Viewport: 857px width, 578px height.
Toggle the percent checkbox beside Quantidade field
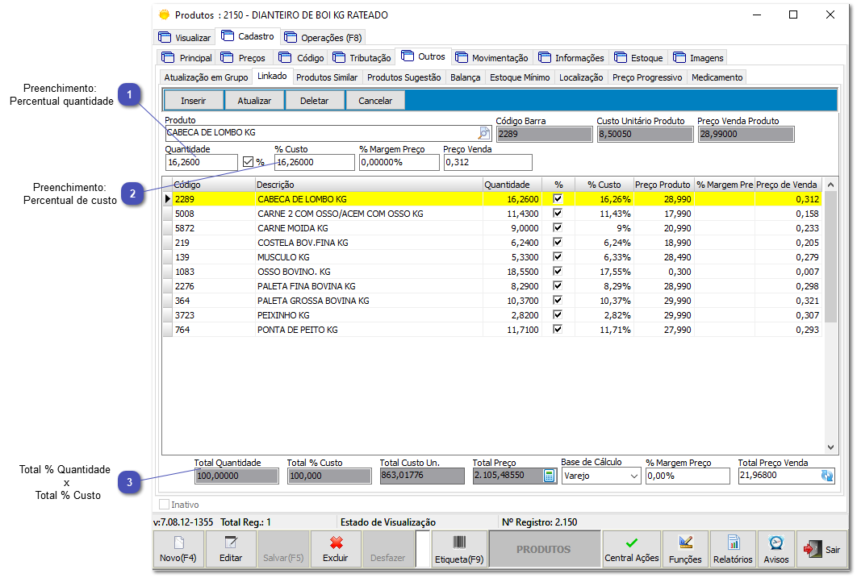click(x=249, y=162)
